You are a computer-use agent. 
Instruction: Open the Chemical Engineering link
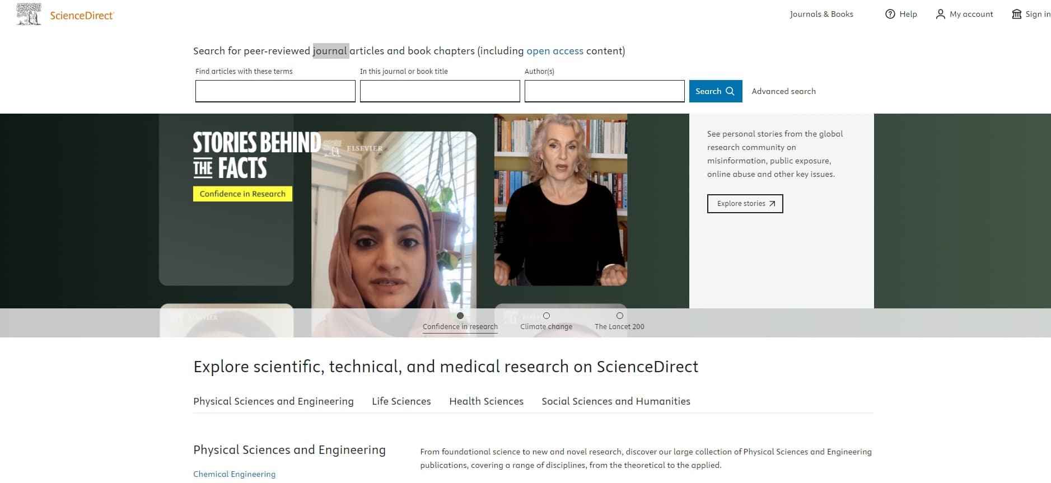click(x=234, y=474)
